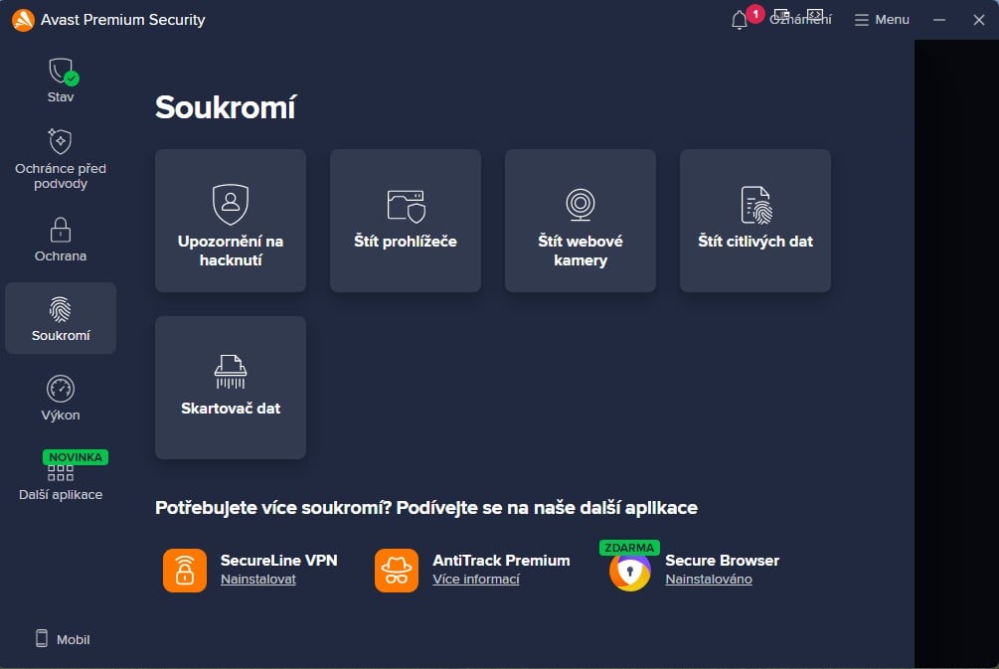
Task: Launch the Skartovač dat tool
Action: pyautogui.click(x=230, y=387)
